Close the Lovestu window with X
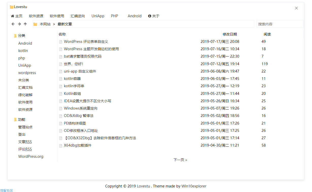The height and width of the screenshot is (192, 312). [x=296, y=8]
